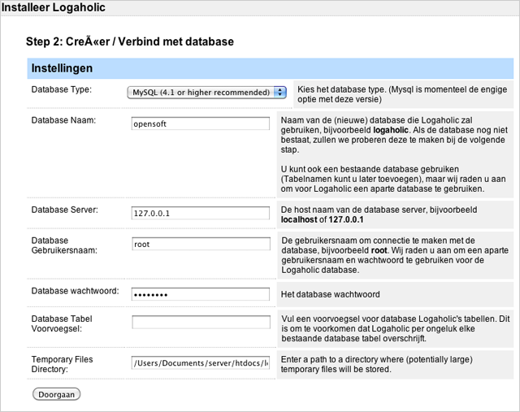Click the 'Vul een voorvoegsel' help text

[x=396, y=328]
